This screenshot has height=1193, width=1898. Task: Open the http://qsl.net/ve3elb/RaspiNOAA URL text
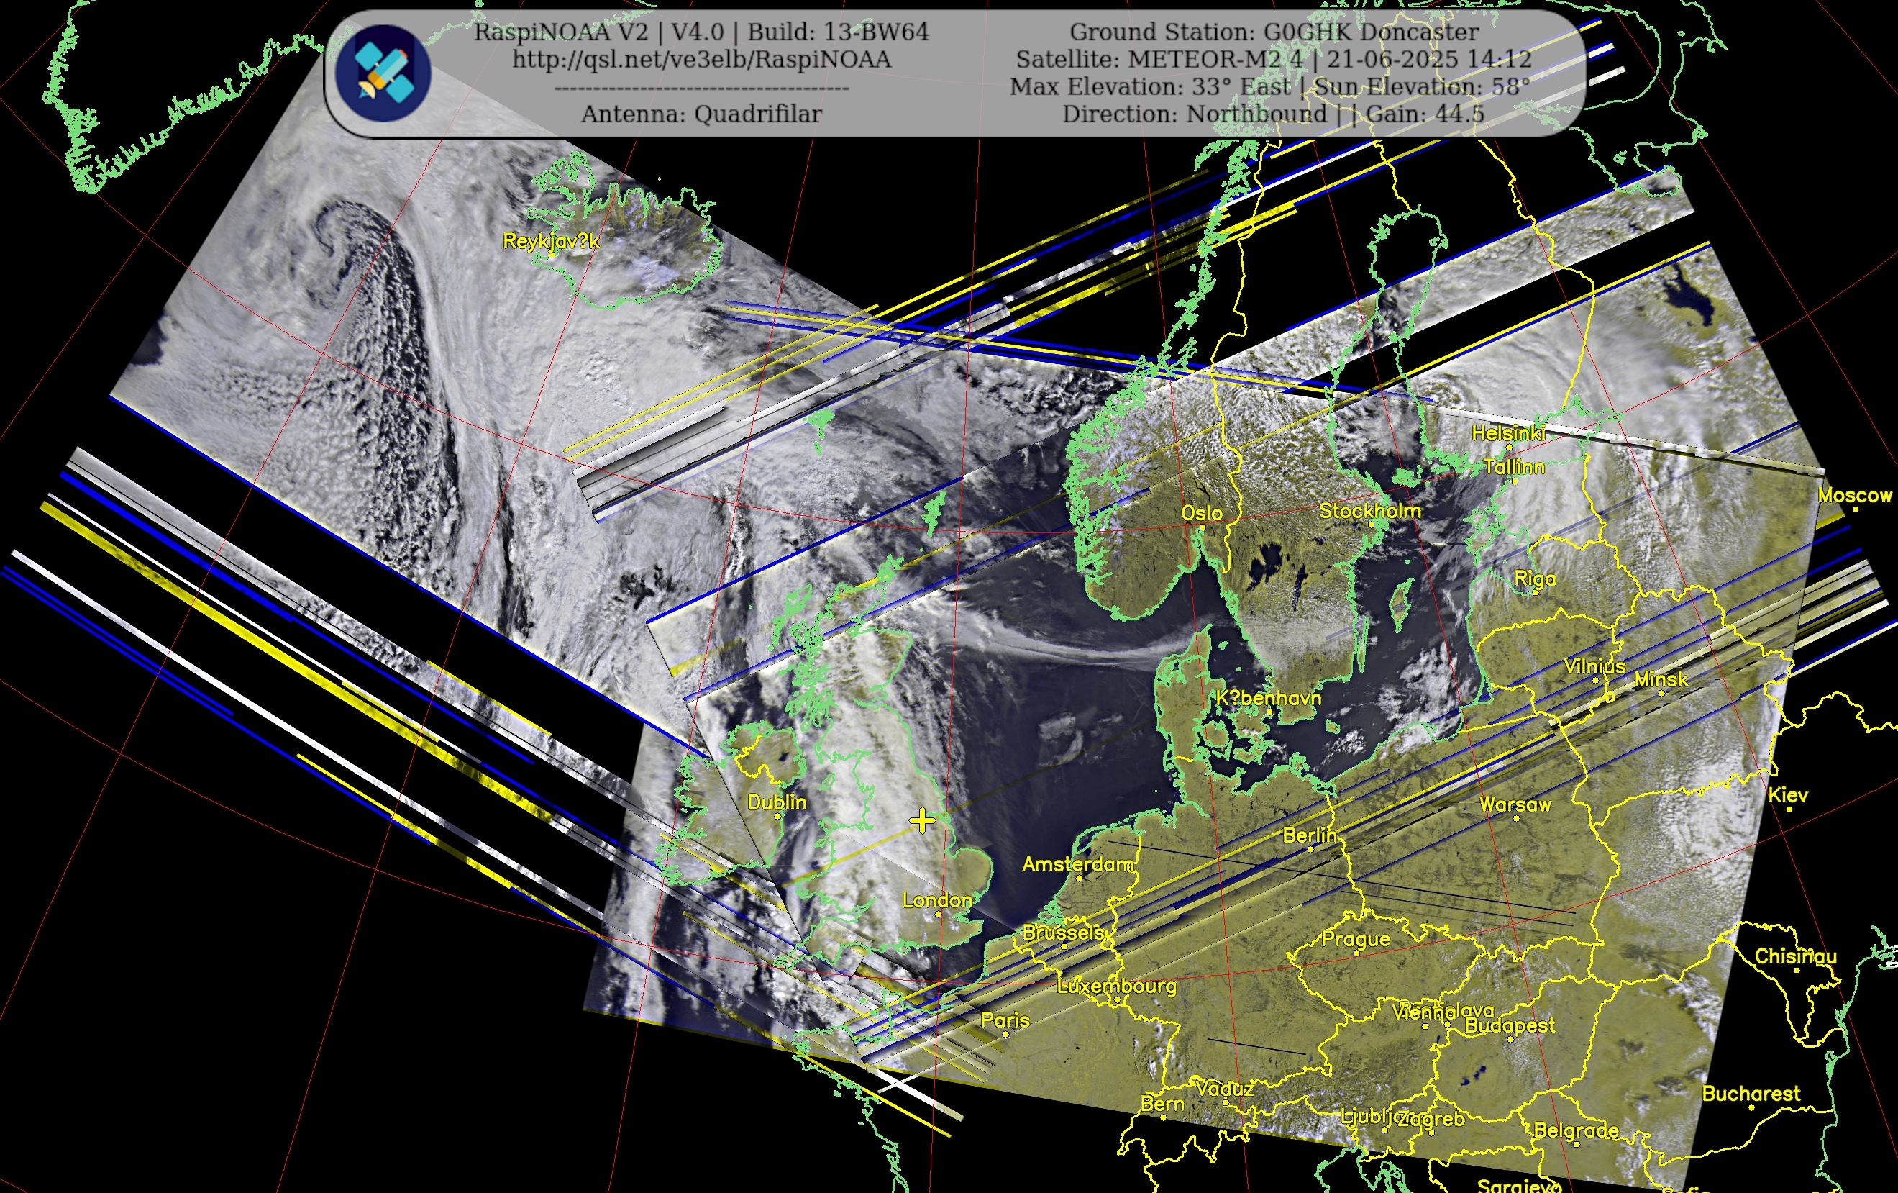[701, 59]
